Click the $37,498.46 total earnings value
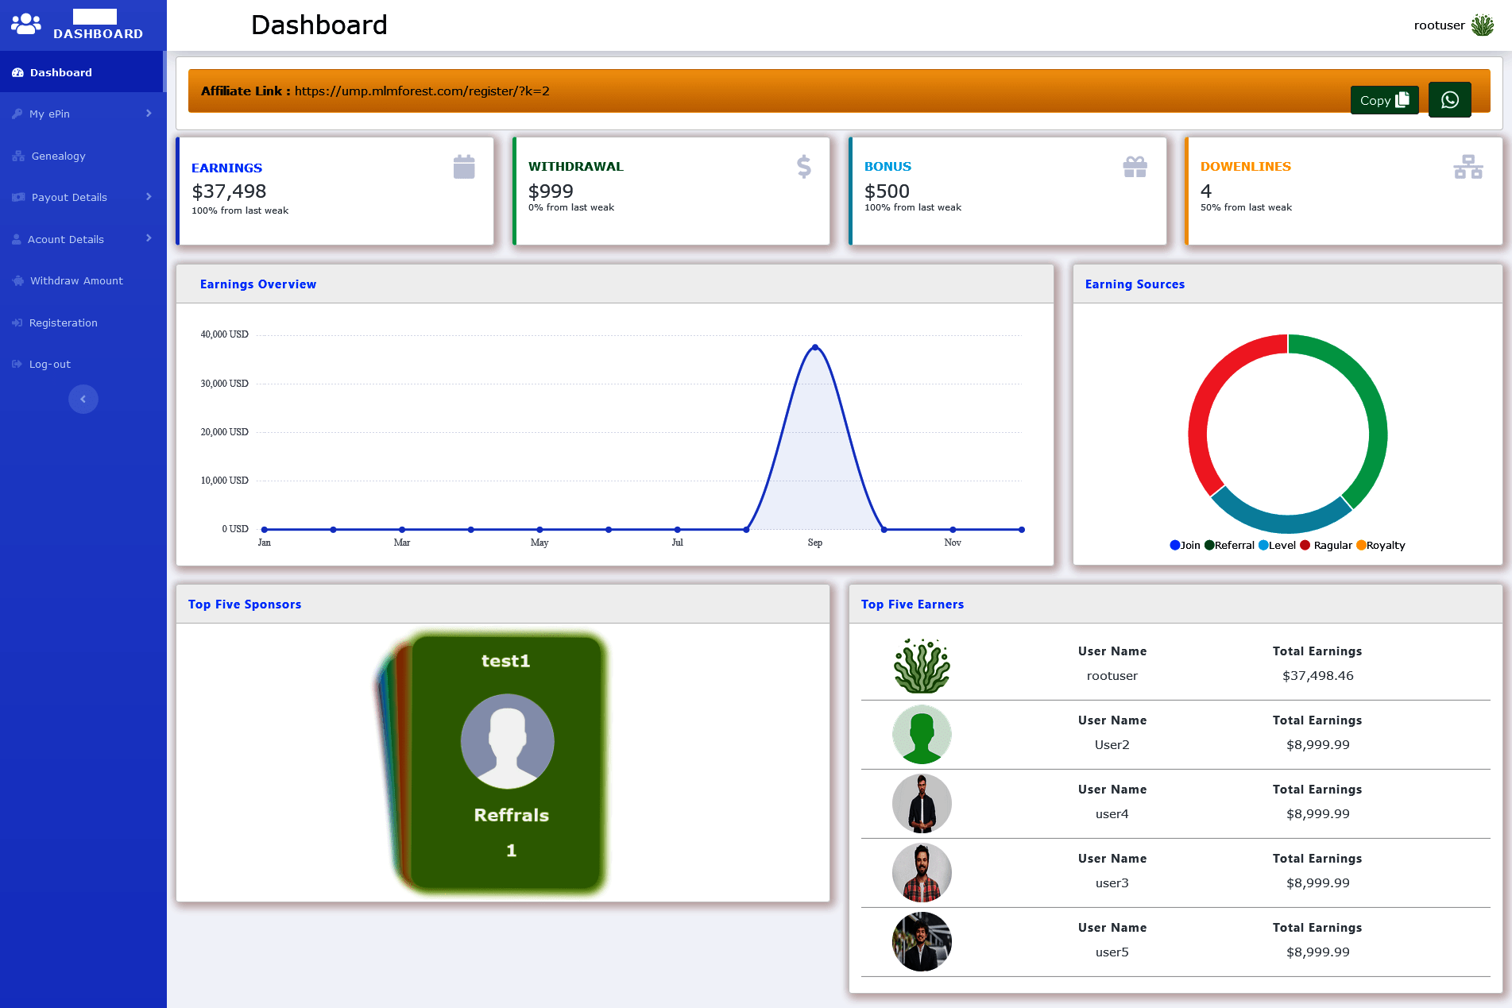 coord(1317,676)
